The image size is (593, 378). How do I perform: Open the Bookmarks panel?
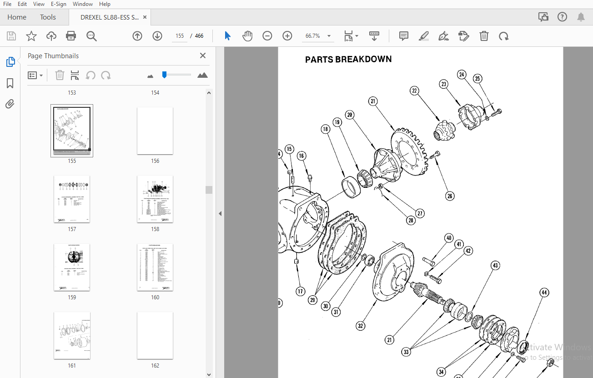(10, 83)
